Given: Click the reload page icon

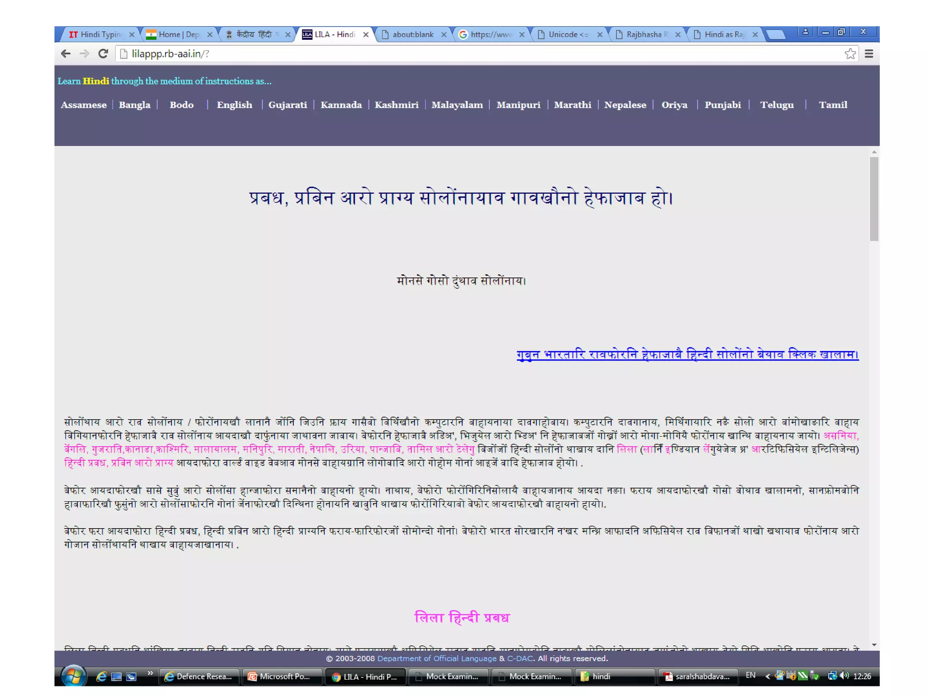Looking at the screenshot, I should pyautogui.click(x=103, y=54).
